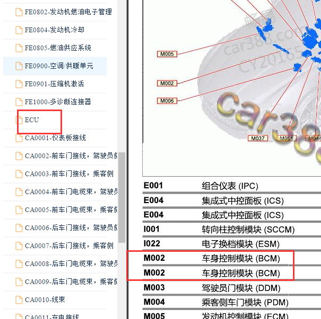321x319 pixels.
Task: Select the E001 组合仪表 (IPC) row
Action: 232,186
